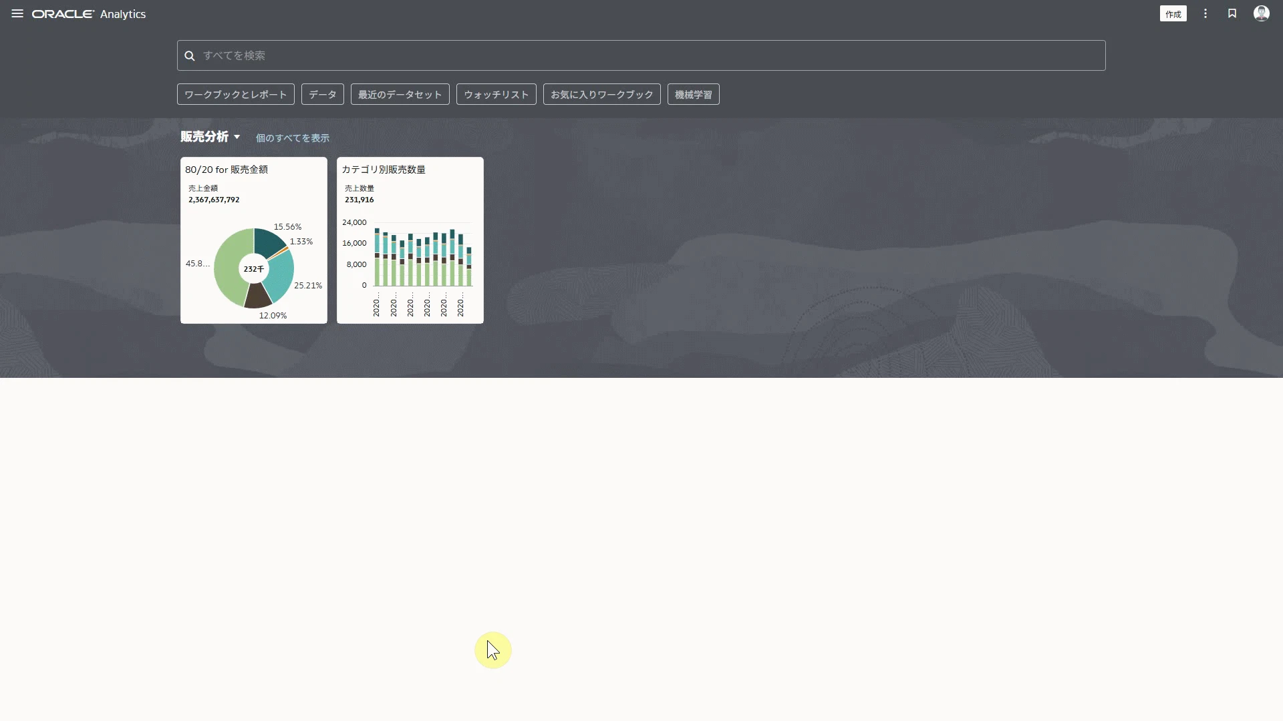The height and width of the screenshot is (721, 1283).
Task: Click the 売上金額 label
Action: pyautogui.click(x=203, y=188)
